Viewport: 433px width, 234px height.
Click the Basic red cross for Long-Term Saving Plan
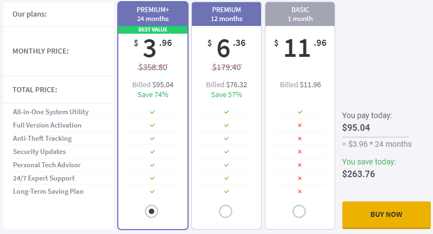click(300, 192)
